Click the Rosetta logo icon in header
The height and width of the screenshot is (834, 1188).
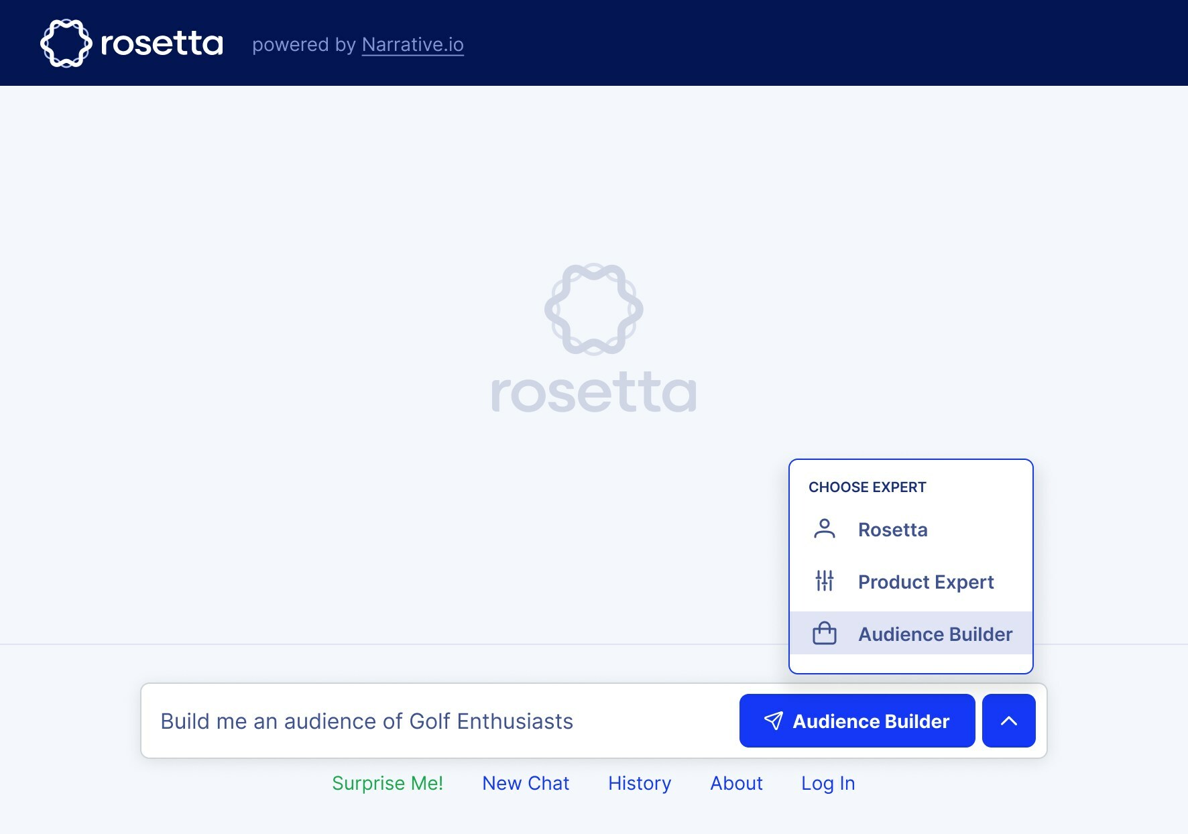(66, 44)
